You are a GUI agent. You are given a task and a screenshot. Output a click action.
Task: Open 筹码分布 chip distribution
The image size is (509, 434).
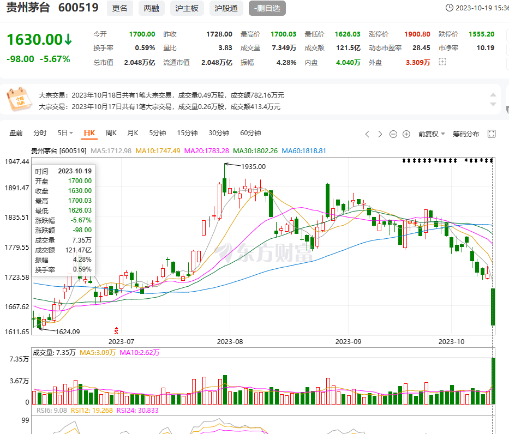pyautogui.click(x=466, y=134)
